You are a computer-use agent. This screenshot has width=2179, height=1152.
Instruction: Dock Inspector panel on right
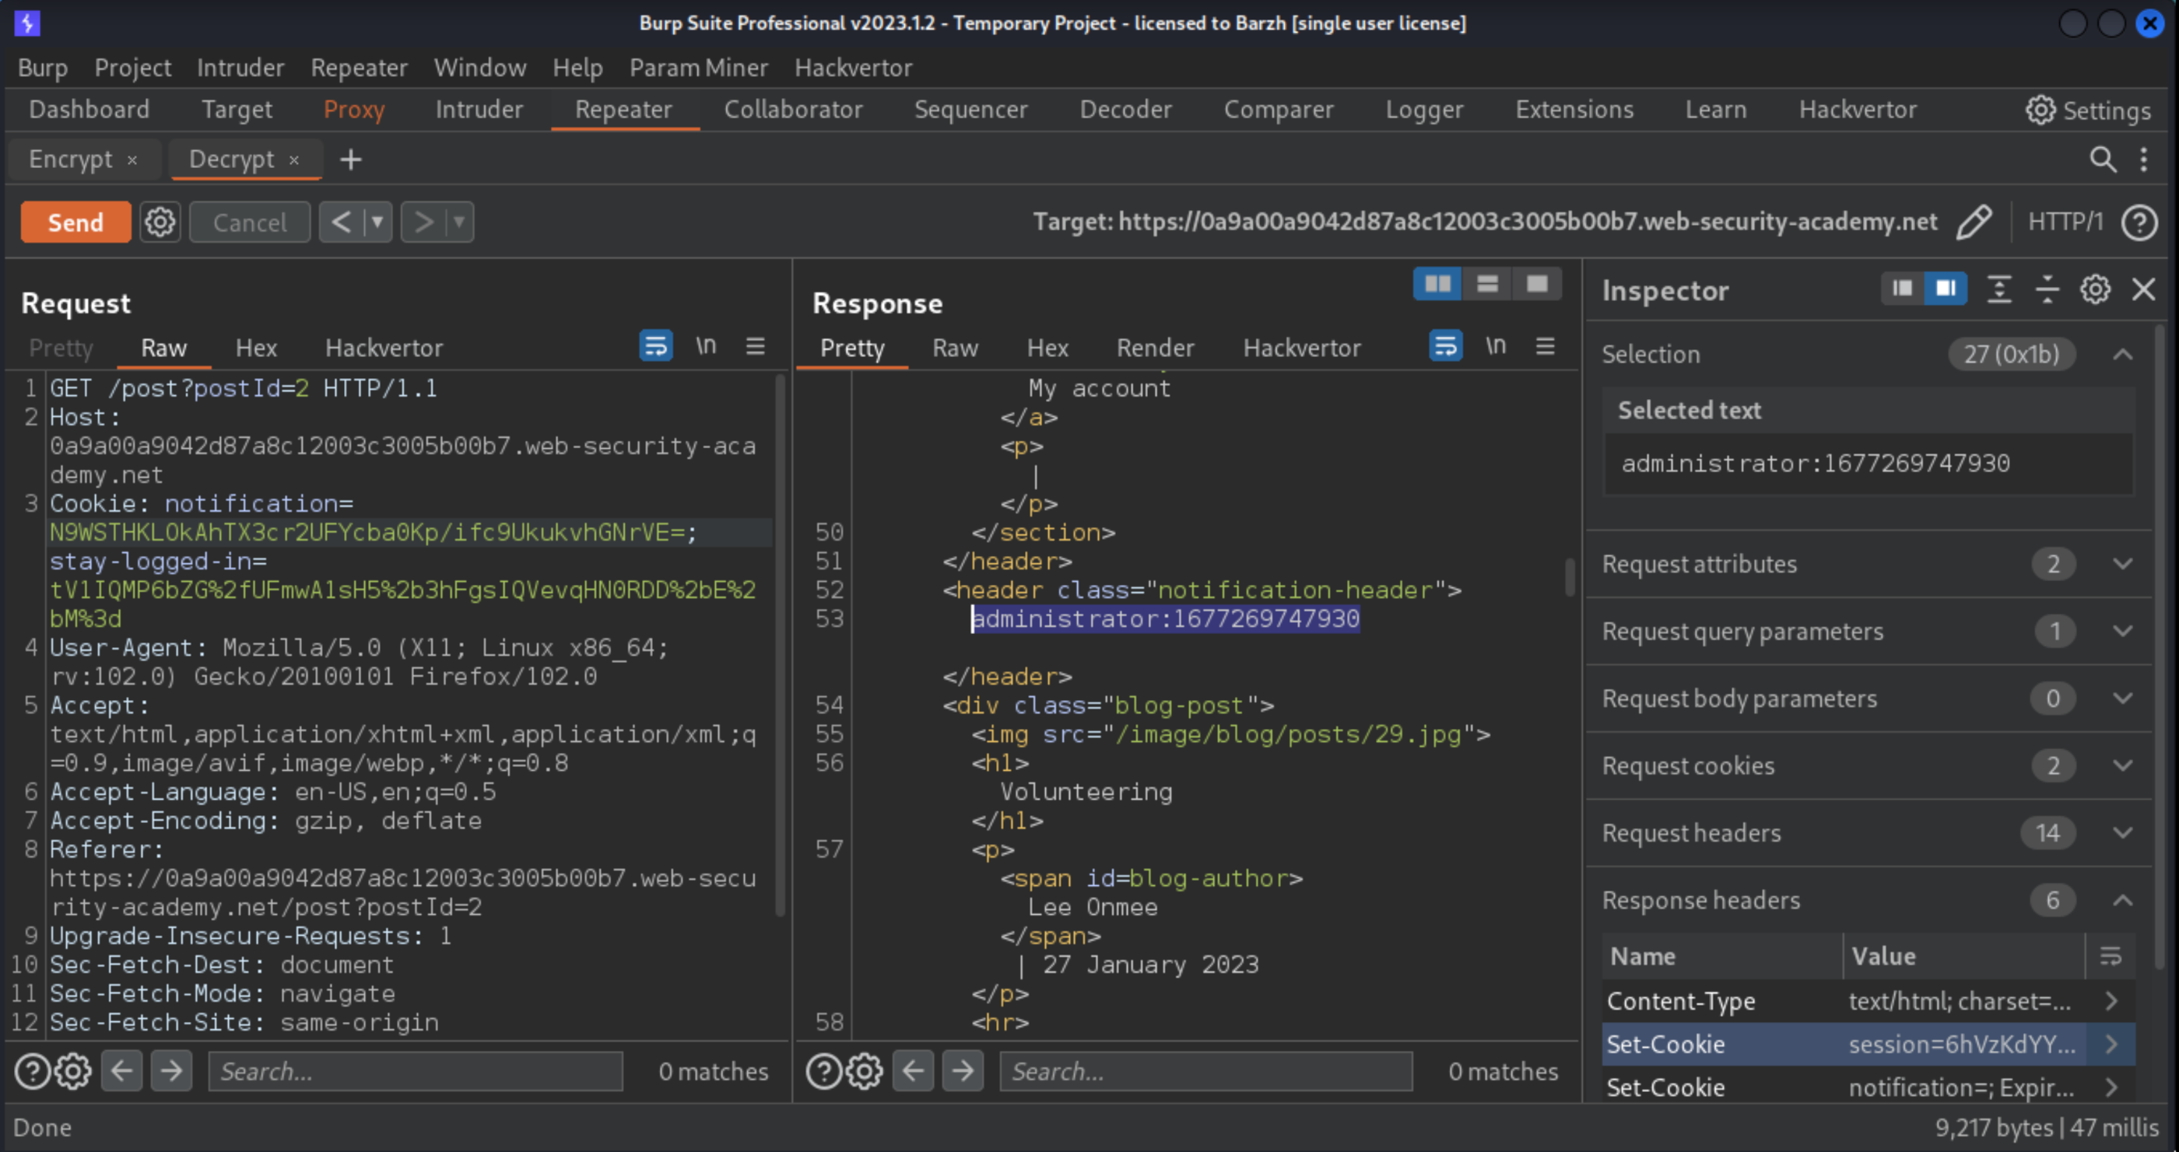pyautogui.click(x=1946, y=289)
